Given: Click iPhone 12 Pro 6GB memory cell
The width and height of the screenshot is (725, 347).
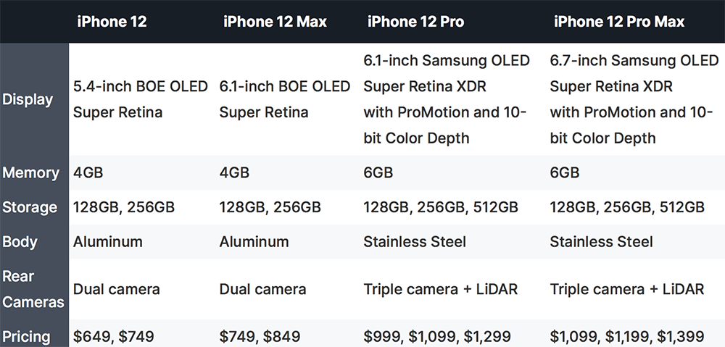Looking at the screenshot, I should pyautogui.click(x=378, y=173).
